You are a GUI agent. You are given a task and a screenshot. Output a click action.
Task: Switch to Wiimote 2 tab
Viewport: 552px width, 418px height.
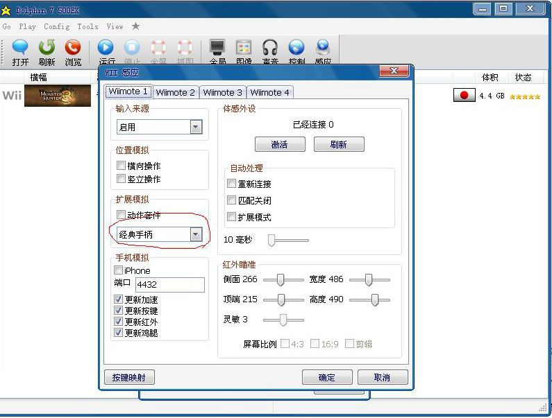coord(175,92)
